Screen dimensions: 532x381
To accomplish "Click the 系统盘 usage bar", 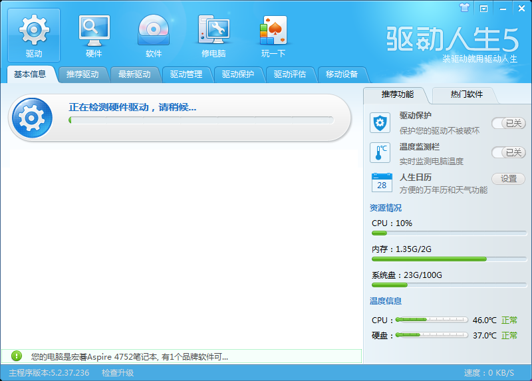I will [x=450, y=285].
